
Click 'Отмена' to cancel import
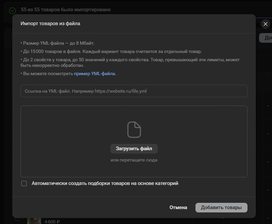[x=178, y=207]
